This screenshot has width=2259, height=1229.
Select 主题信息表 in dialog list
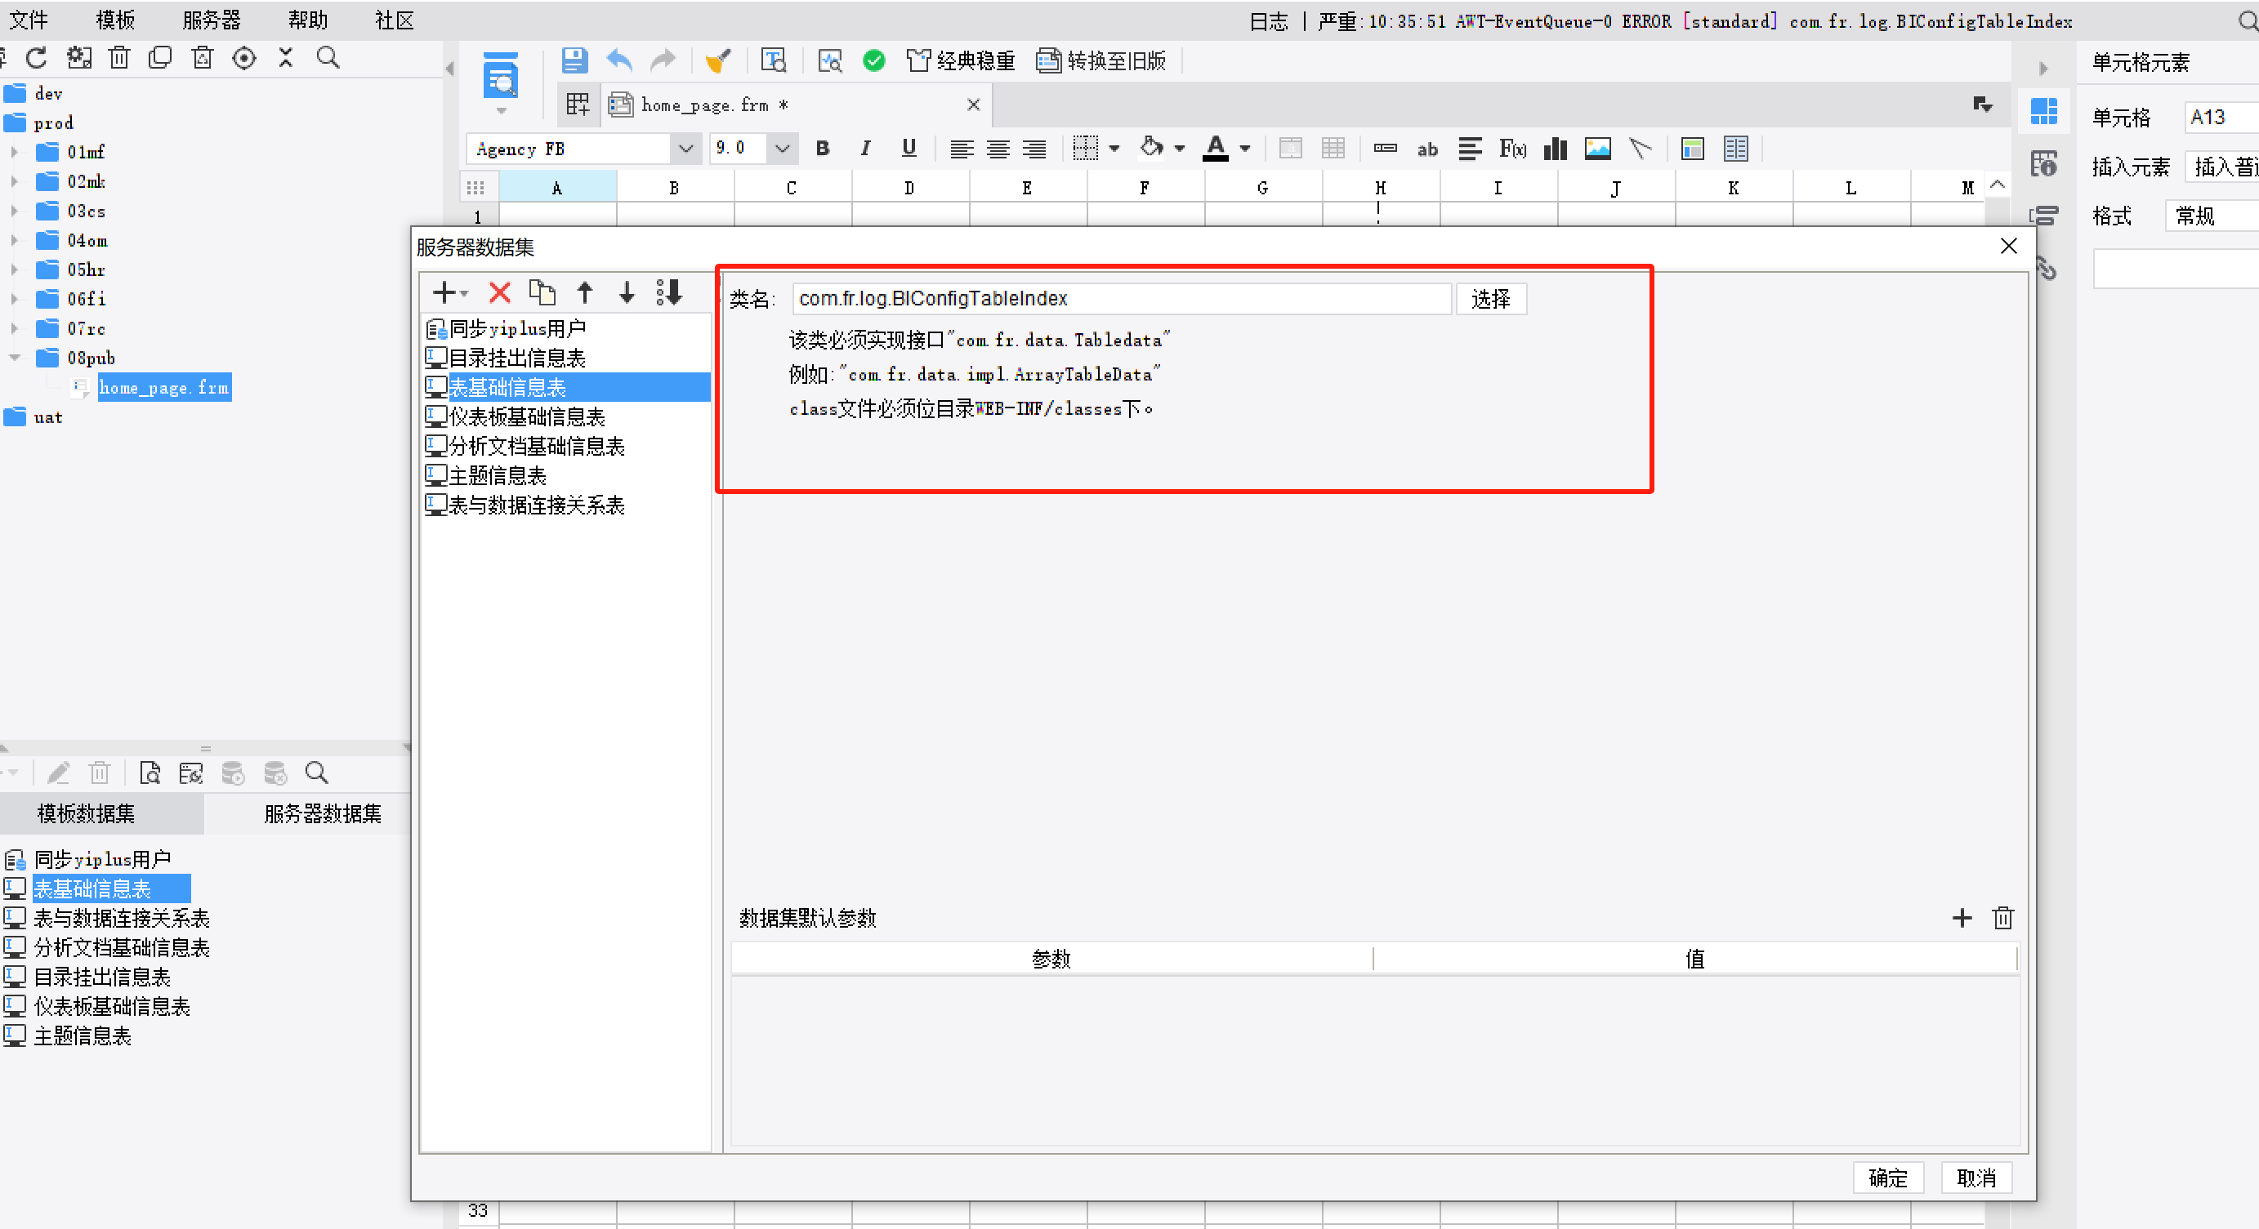498,475
